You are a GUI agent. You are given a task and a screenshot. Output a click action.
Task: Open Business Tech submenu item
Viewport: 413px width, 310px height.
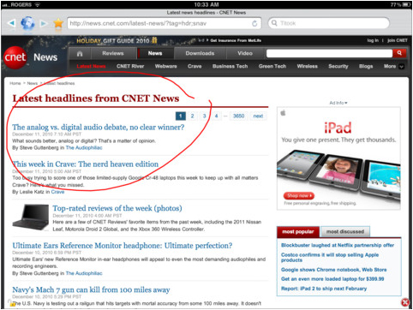coord(230,66)
